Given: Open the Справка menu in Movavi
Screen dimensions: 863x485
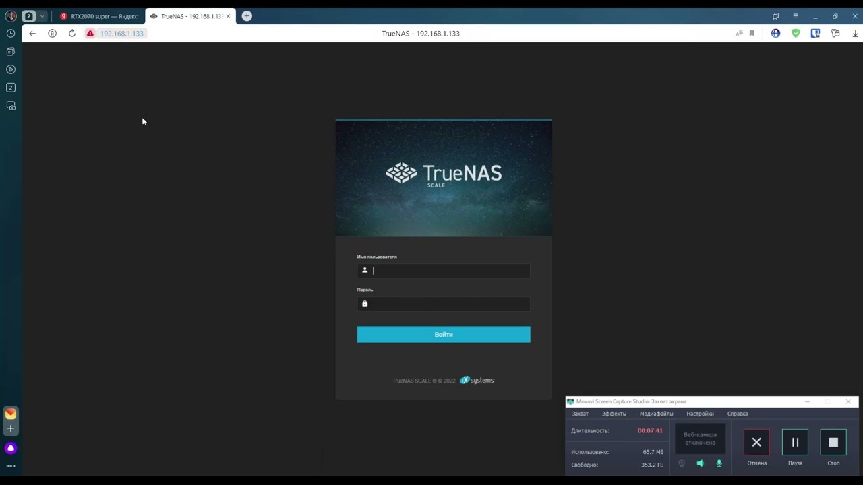Looking at the screenshot, I should tap(738, 414).
